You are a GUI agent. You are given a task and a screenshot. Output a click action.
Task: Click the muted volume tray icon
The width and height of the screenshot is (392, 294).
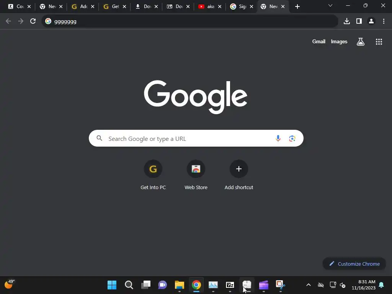click(343, 285)
